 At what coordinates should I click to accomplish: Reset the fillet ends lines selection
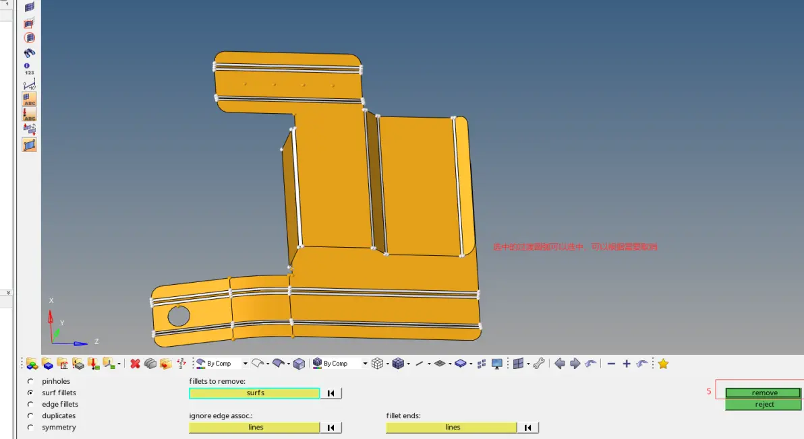pyautogui.click(x=527, y=428)
